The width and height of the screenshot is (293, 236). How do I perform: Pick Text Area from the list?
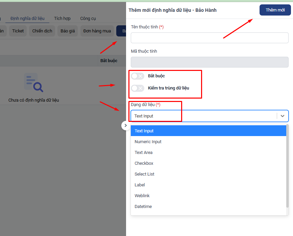(144, 153)
